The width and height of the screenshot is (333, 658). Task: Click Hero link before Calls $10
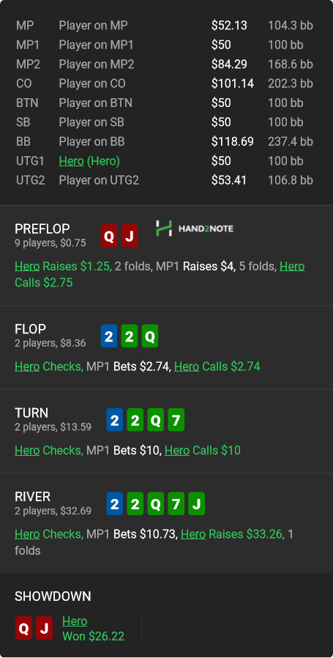coord(177,451)
